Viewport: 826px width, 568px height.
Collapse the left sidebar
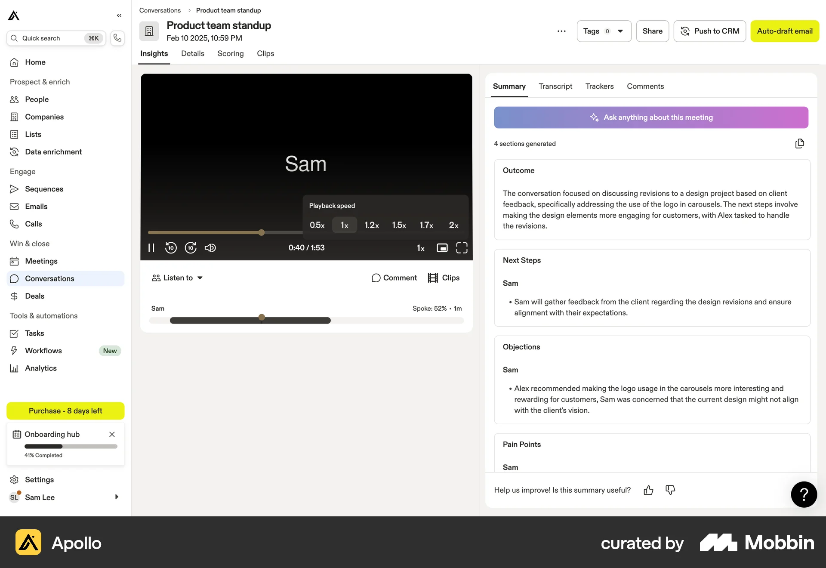coord(119,15)
